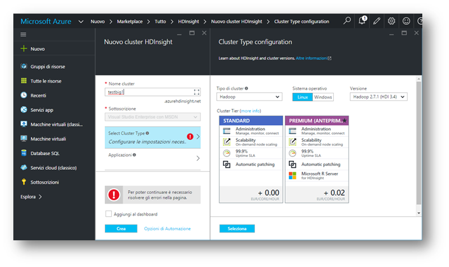
Task: Go to Marketplace breadcrumb
Action: (x=130, y=22)
